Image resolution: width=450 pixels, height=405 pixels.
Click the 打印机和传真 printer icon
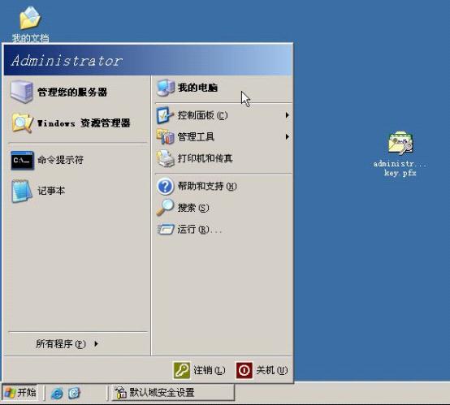coord(165,158)
